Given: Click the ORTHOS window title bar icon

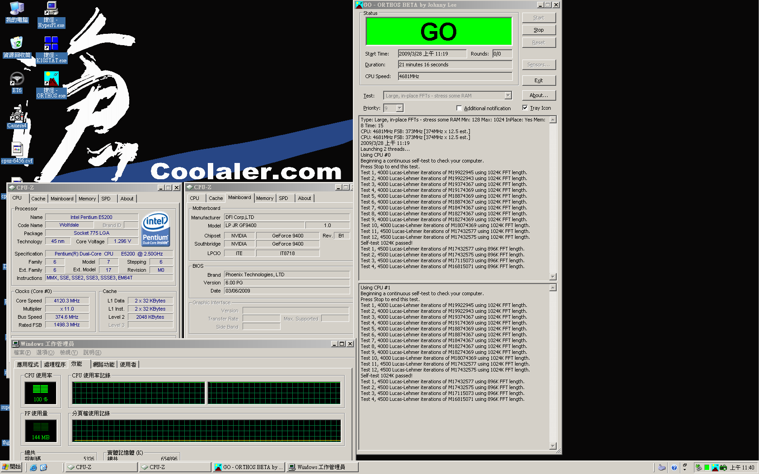Looking at the screenshot, I should 359,5.
